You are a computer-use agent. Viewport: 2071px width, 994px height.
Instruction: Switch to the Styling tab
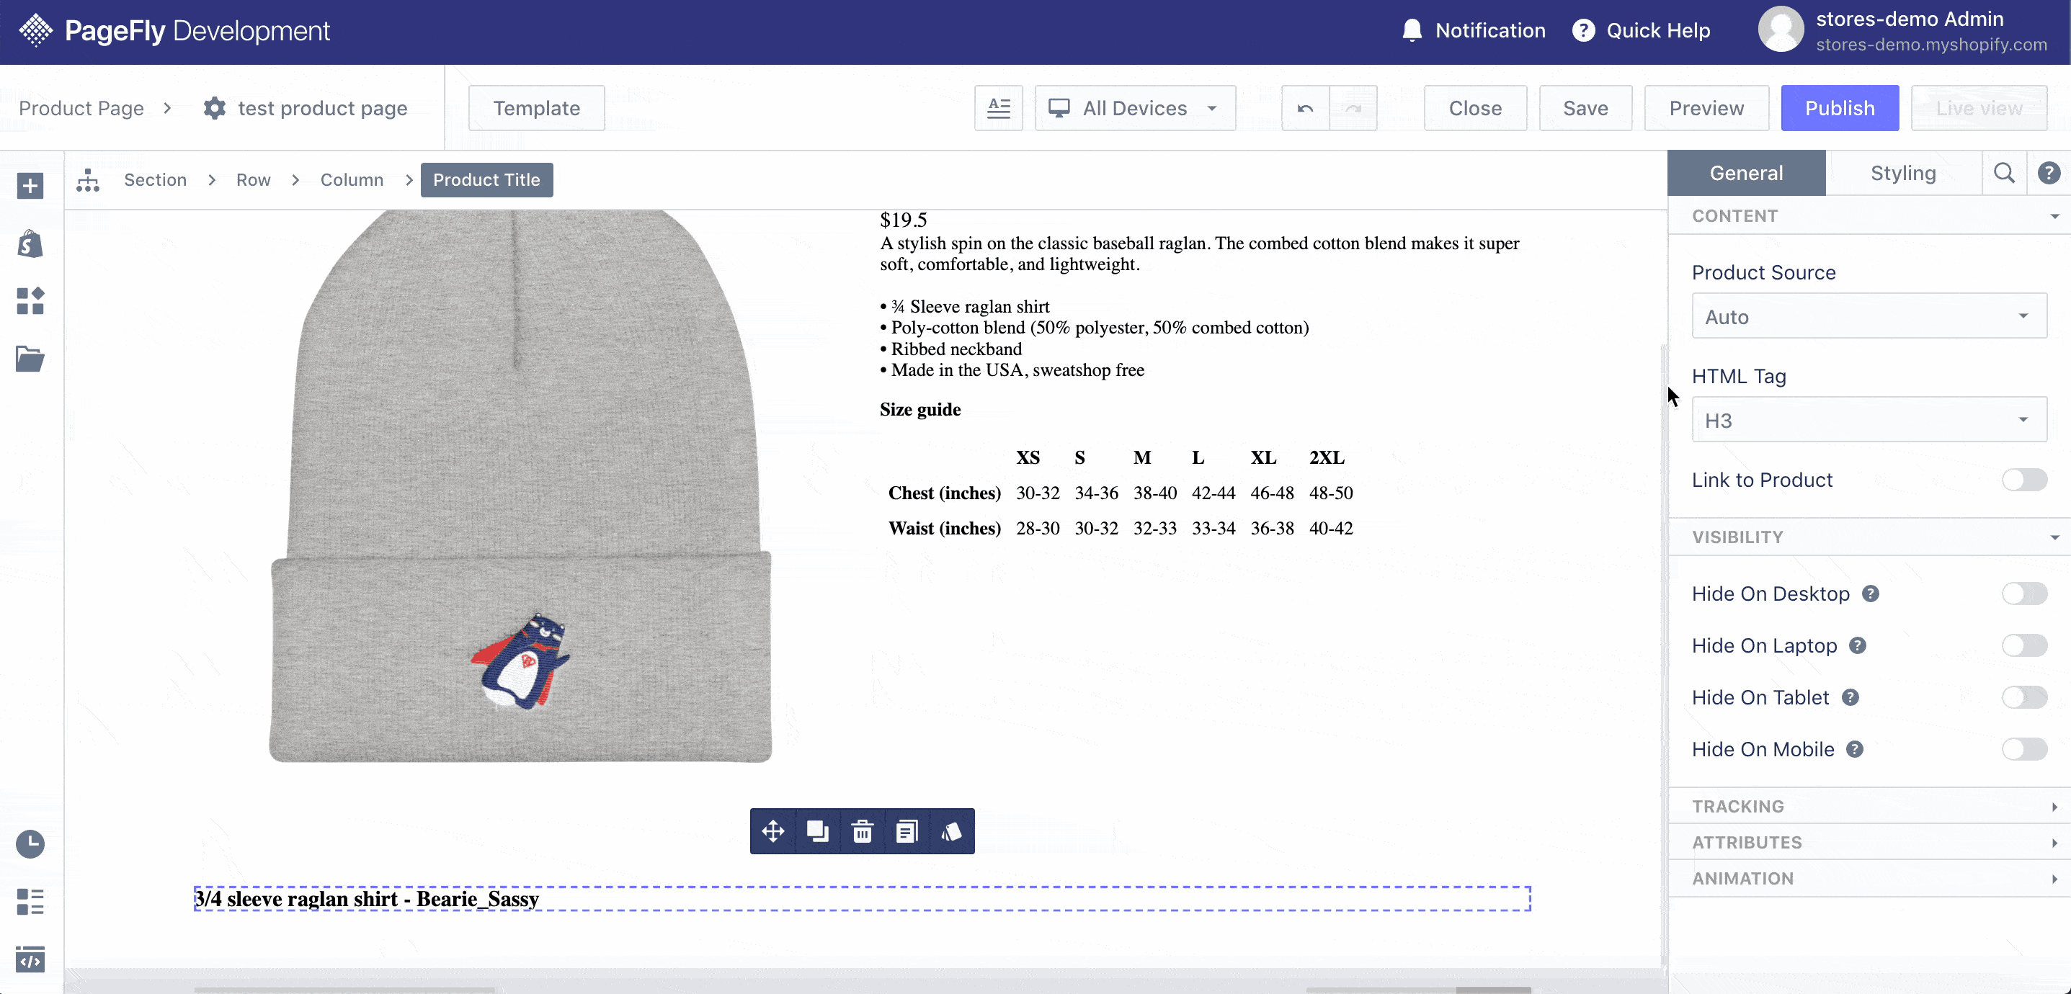[1903, 173]
